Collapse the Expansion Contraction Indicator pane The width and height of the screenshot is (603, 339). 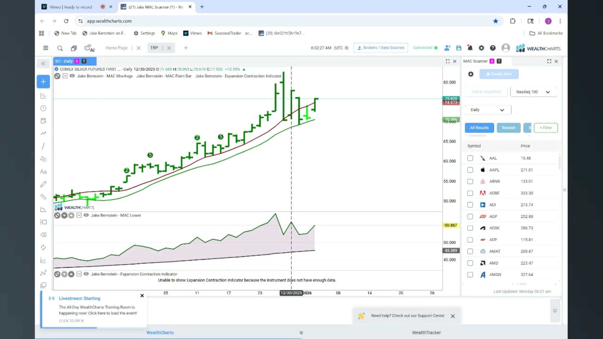pos(79,274)
